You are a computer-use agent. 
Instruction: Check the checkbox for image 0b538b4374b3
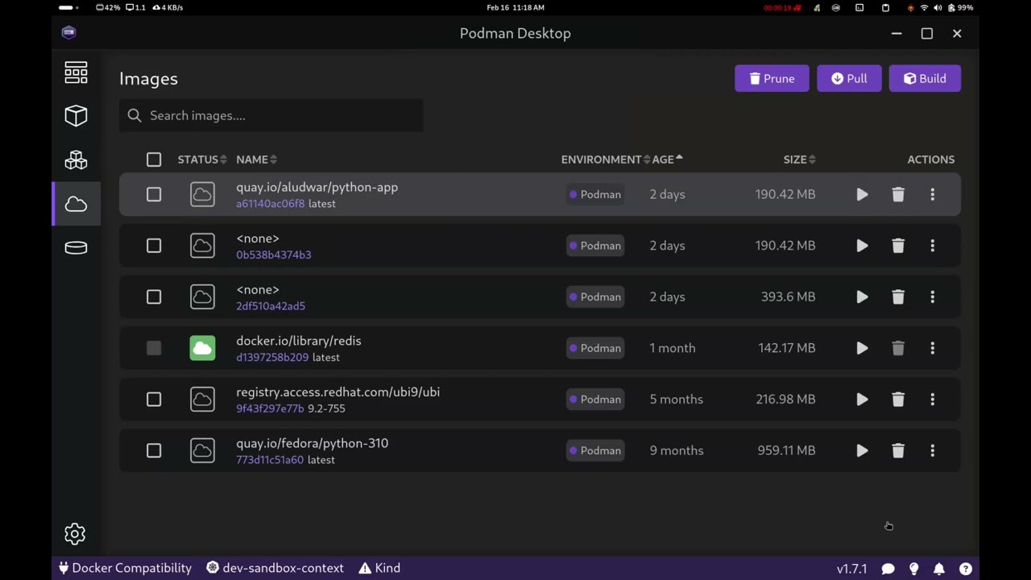(x=154, y=246)
